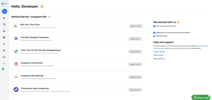Click 'Integrate your bot with other Apps/CRMs' description
The height and width of the screenshot is (100, 212).
[x=46, y=91]
